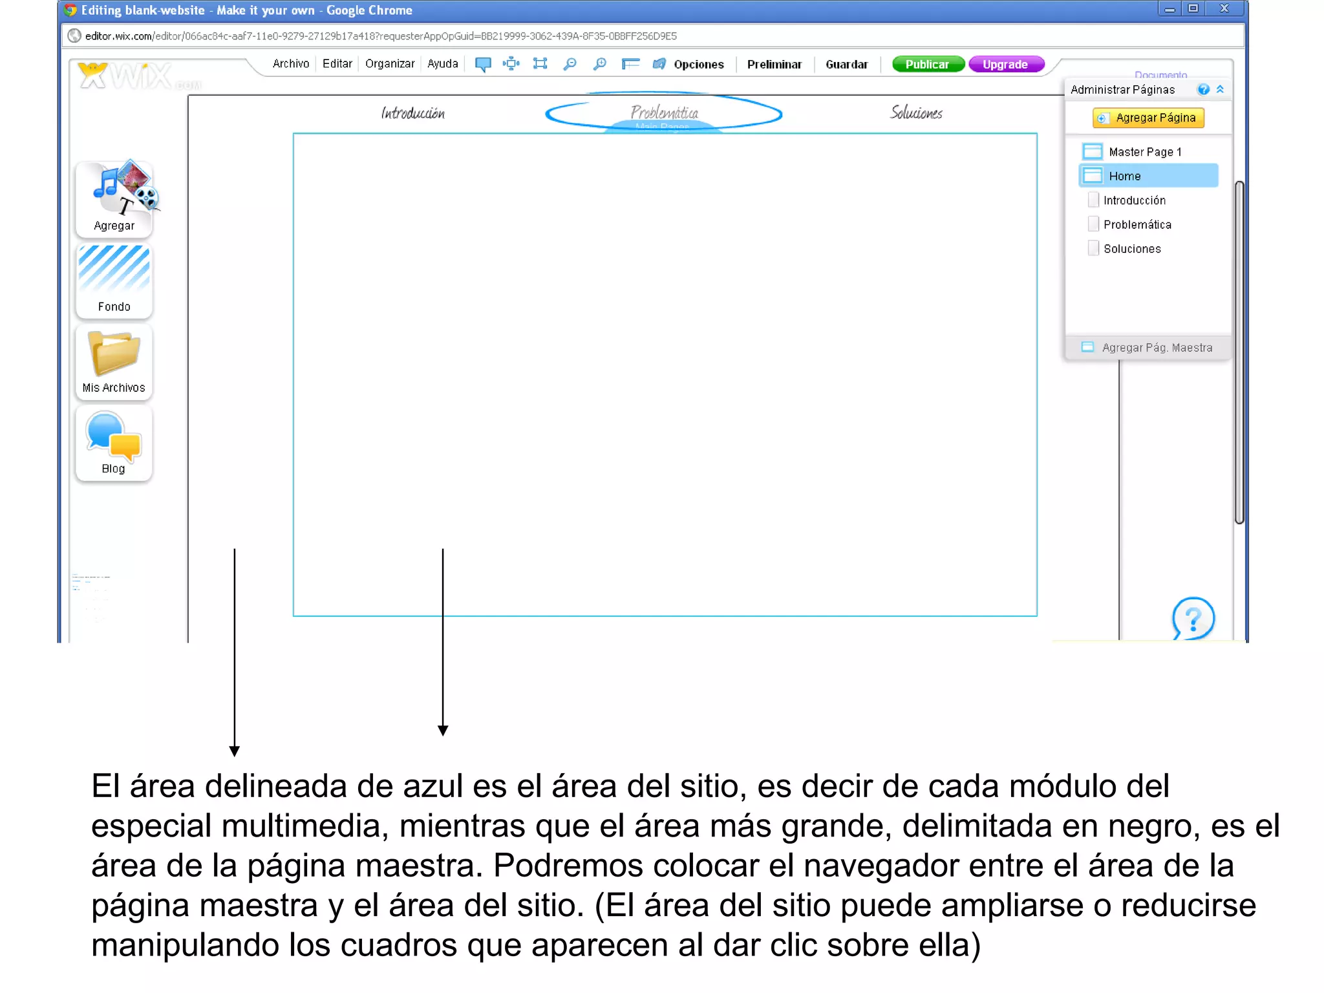This screenshot has width=1324, height=993.
Task: Click the browser URL address field
Action: click(x=653, y=36)
